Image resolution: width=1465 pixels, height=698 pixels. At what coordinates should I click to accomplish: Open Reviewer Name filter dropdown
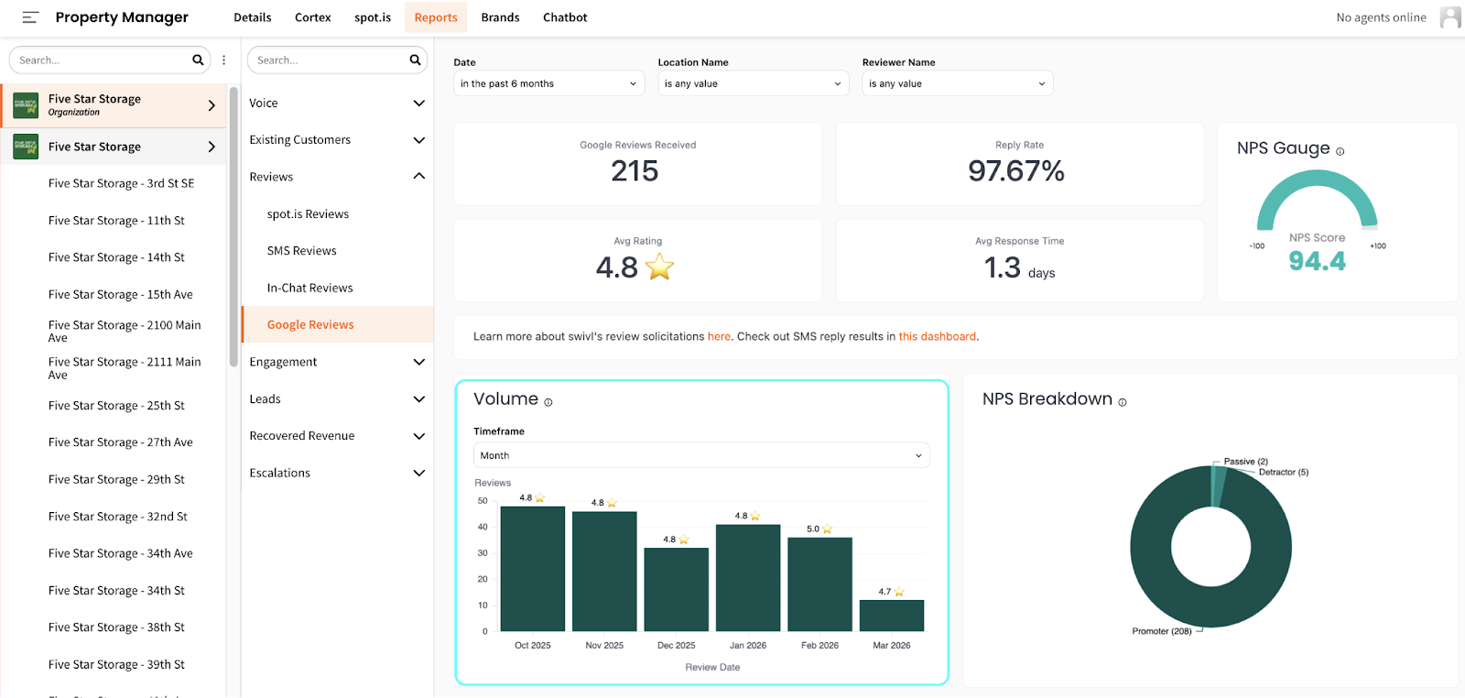pos(958,83)
